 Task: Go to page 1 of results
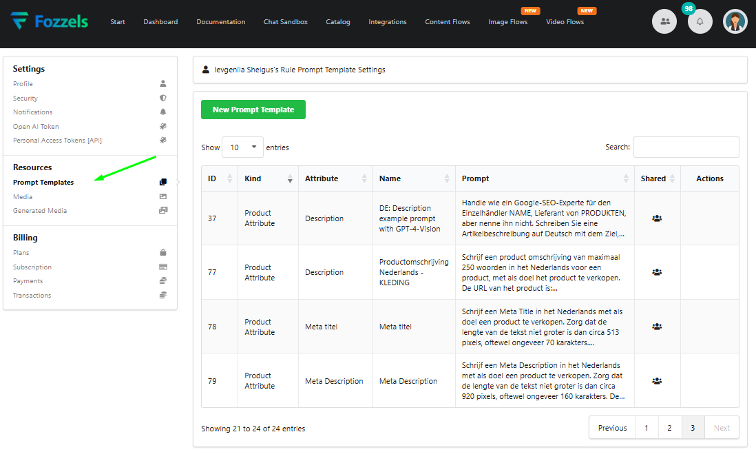click(647, 428)
